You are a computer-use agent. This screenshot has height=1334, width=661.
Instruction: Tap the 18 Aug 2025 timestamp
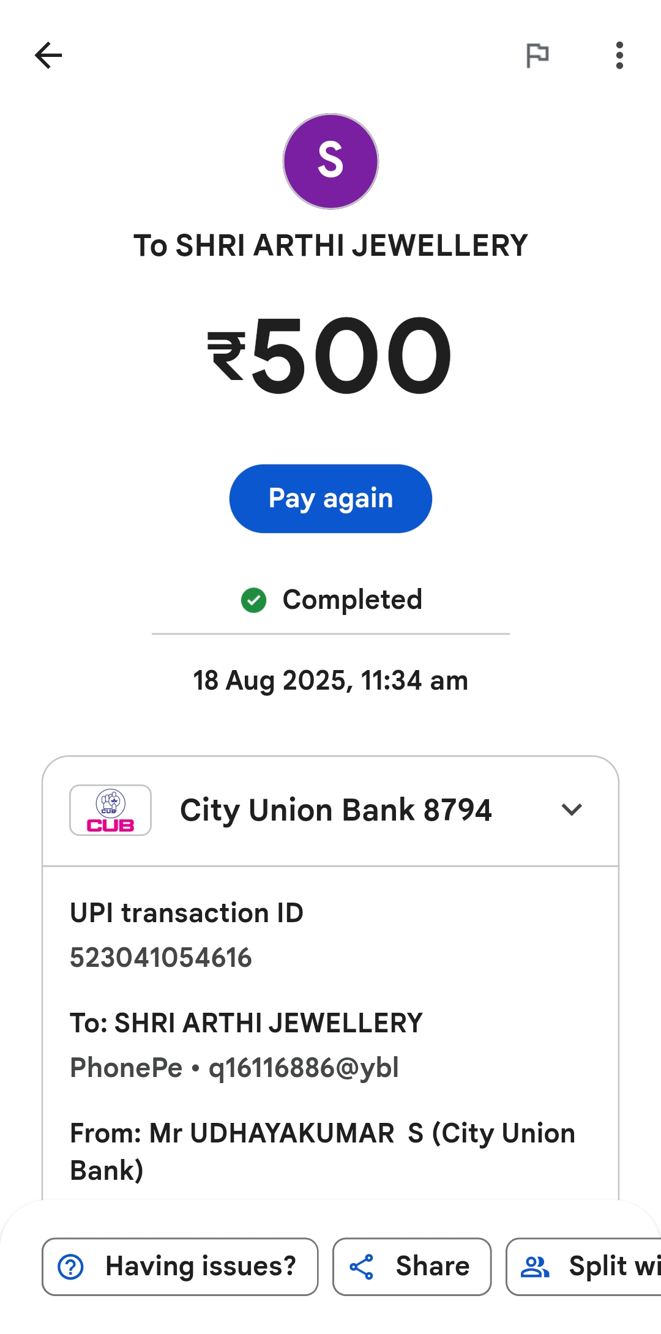[x=330, y=680]
